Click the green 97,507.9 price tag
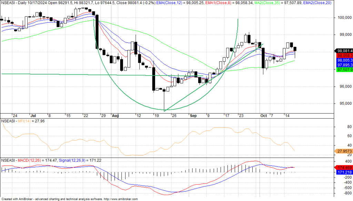Viewport: 353px width, 201px height. click(x=344, y=70)
